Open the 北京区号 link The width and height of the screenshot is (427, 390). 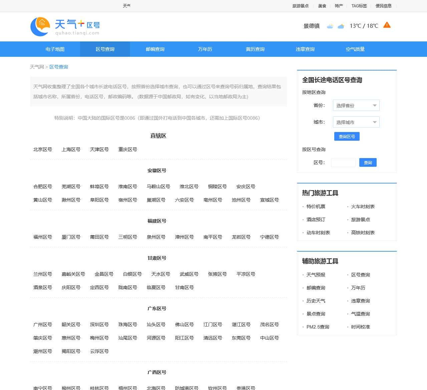[43, 149]
